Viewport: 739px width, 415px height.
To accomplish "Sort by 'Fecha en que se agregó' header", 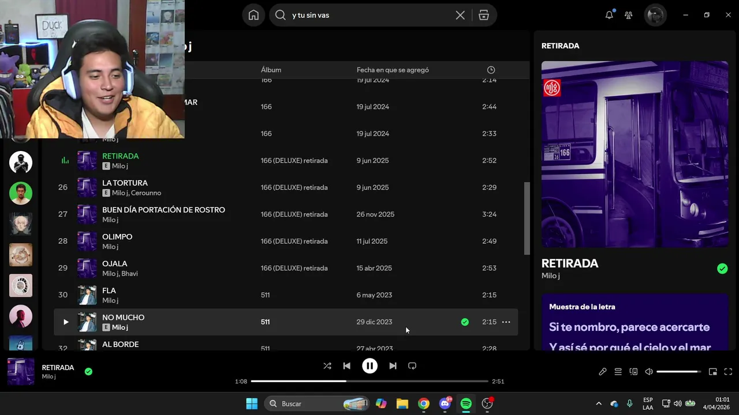I will pos(393,70).
